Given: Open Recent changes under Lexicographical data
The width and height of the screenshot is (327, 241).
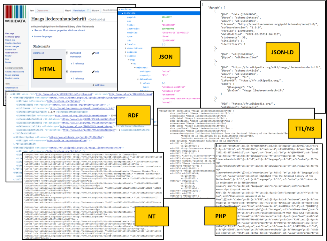Looking at the screenshot, I should point(12,75).
